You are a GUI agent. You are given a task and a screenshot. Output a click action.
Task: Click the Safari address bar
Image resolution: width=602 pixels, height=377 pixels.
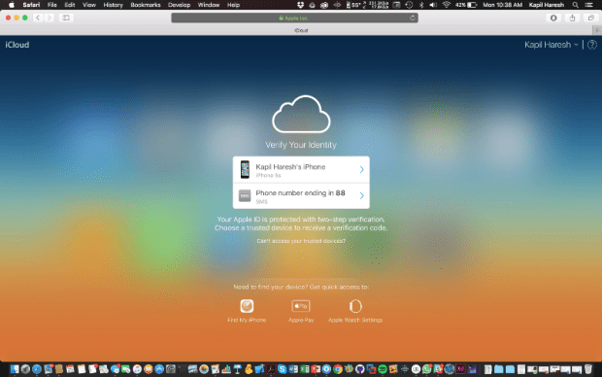tap(294, 17)
